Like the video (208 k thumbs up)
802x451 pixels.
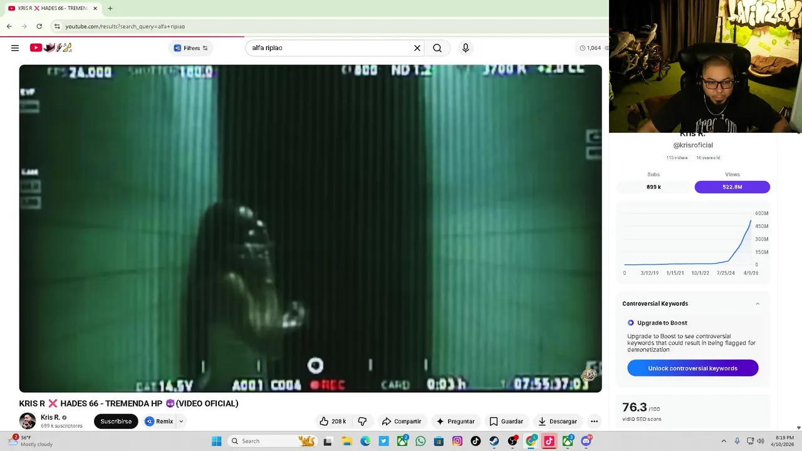[x=333, y=422]
